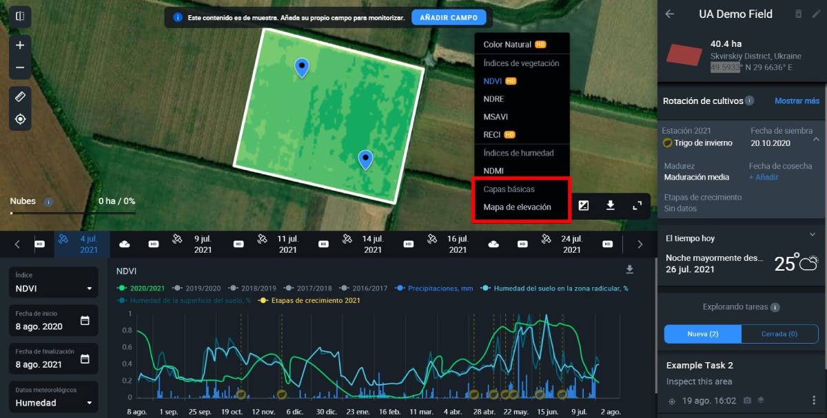Center map on field location target icon
This screenshot has width=827, height=418.
[x=20, y=119]
